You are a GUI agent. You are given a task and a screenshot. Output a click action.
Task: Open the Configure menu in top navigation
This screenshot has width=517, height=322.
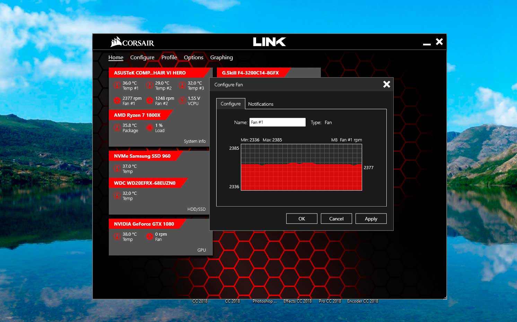(x=142, y=58)
